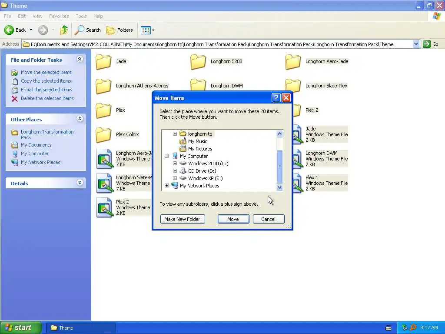Click the Back arrow icon
Image resolution: width=445 pixels, height=334 pixels.
tap(9, 30)
